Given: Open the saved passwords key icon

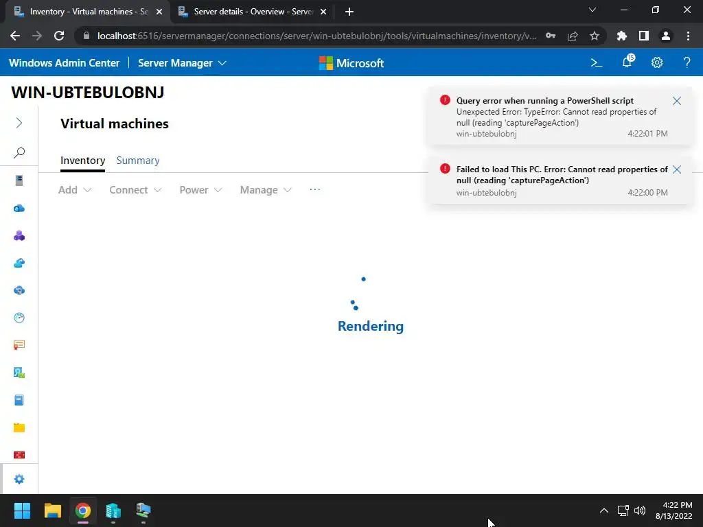Looking at the screenshot, I should [551, 36].
